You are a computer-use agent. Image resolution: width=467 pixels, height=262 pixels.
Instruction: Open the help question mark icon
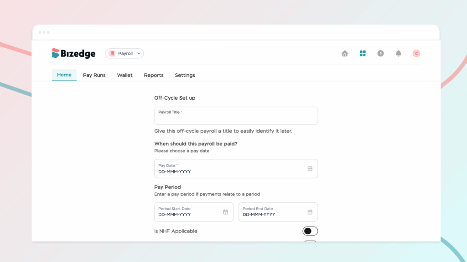click(x=380, y=54)
